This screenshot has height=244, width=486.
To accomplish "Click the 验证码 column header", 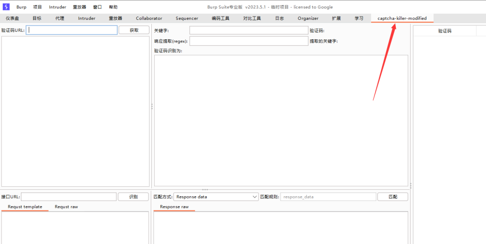I will 445,31.
